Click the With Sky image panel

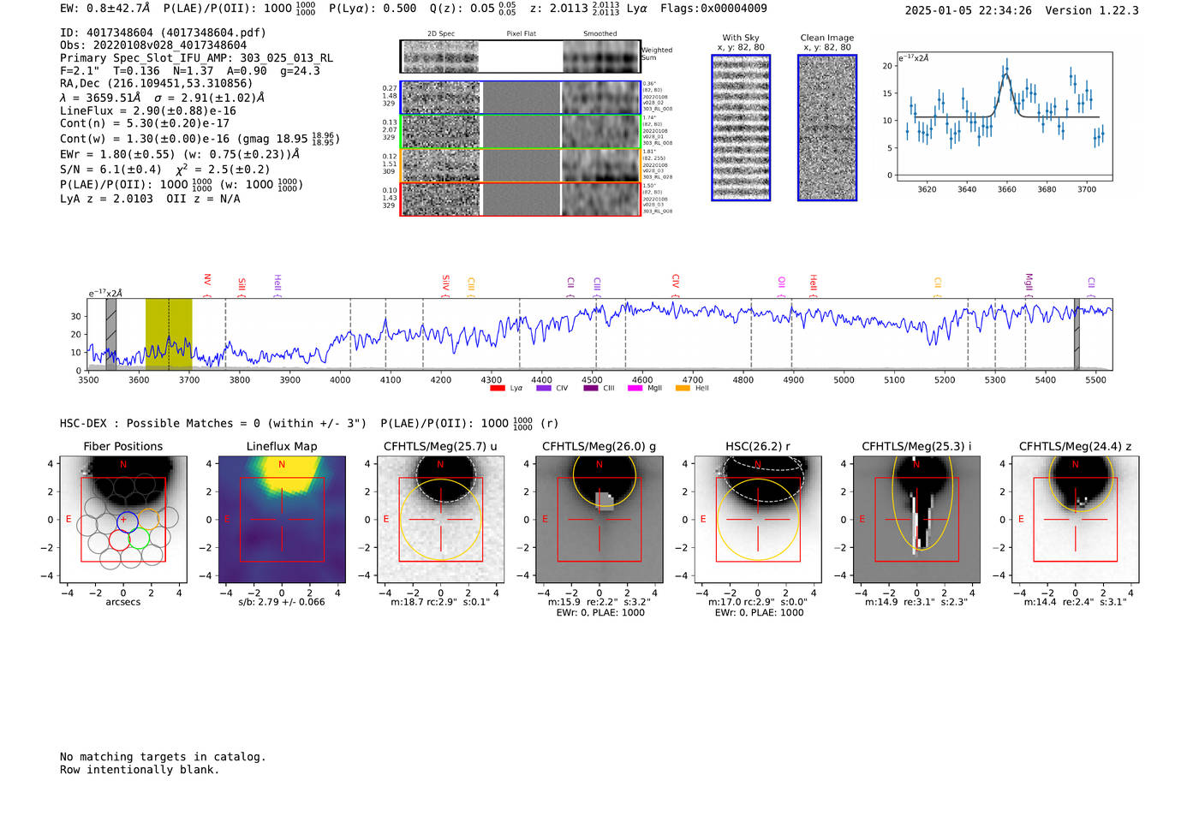tap(741, 128)
